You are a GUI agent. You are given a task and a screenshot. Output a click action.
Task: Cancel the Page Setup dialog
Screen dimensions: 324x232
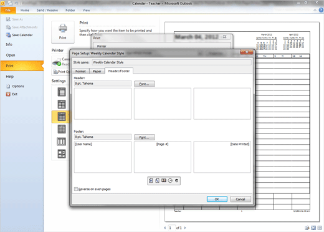coord(241,199)
